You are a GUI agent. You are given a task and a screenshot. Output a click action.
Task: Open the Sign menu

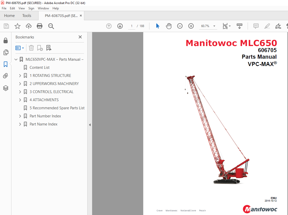[31, 8]
